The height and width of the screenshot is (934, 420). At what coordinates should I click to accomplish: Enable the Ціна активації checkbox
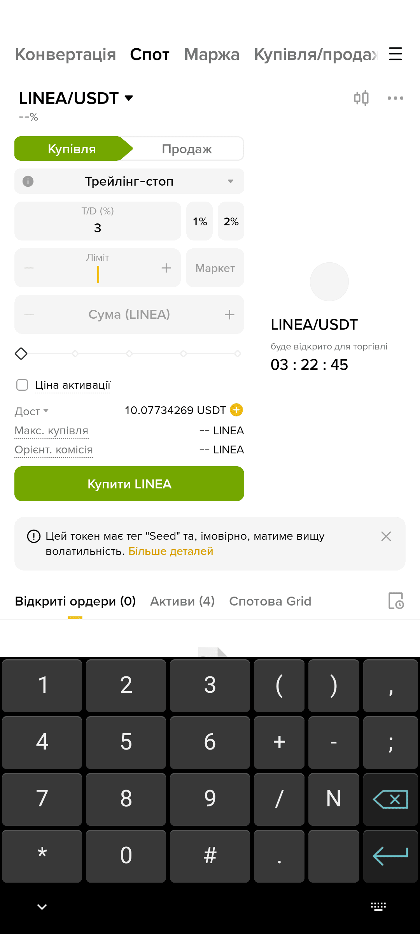click(x=22, y=385)
